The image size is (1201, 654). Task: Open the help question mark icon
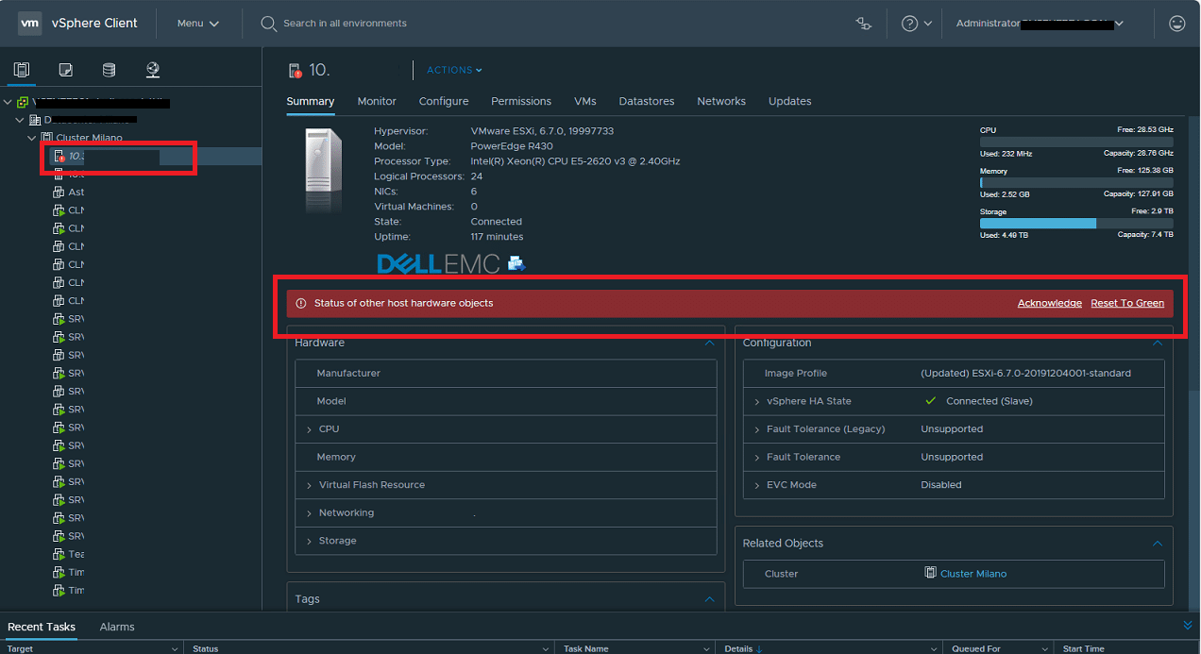tap(909, 24)
